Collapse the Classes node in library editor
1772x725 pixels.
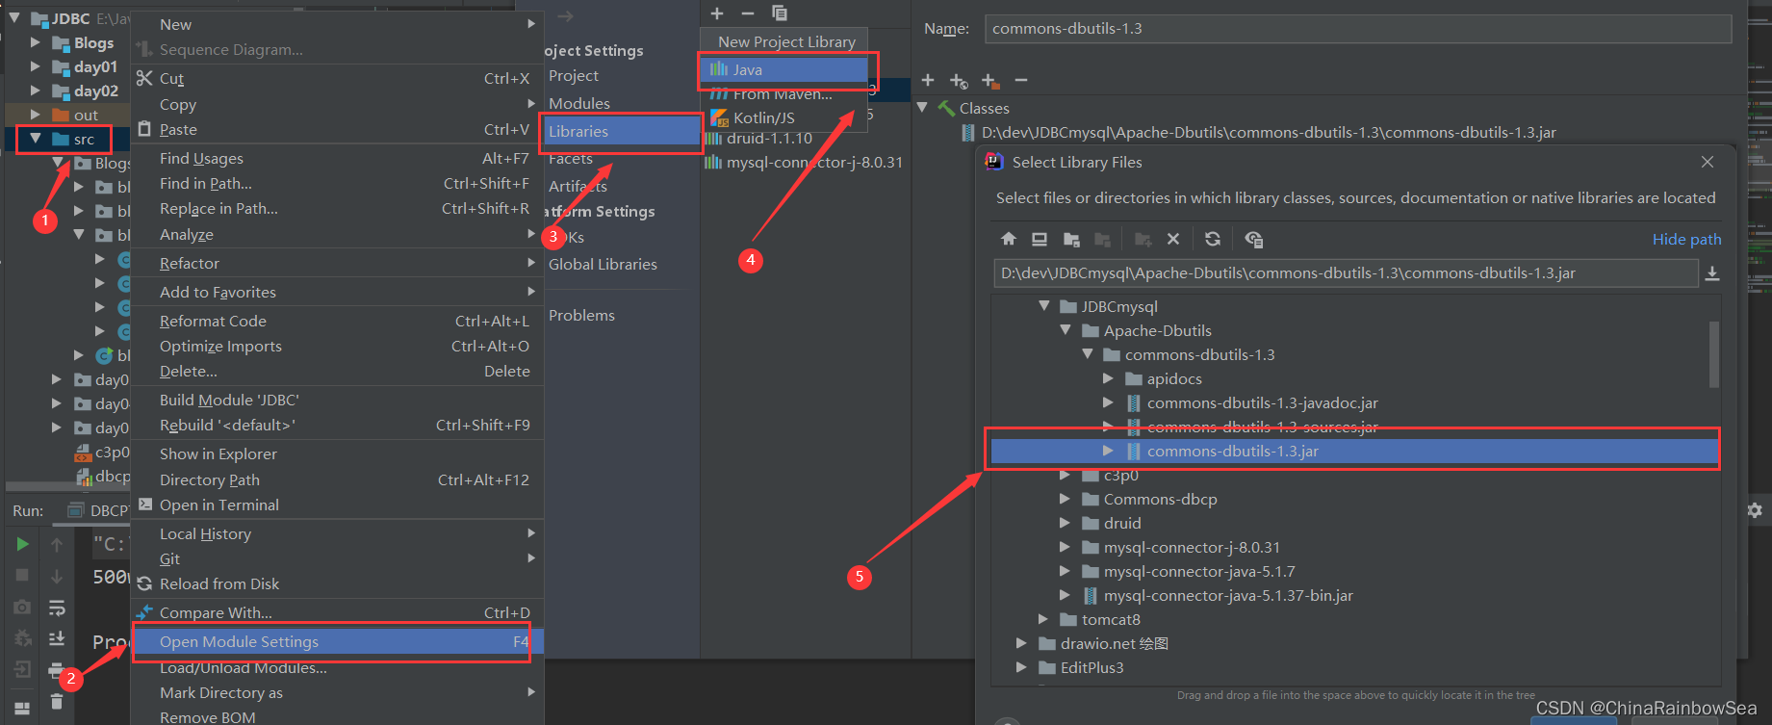(x=922, y=108)
